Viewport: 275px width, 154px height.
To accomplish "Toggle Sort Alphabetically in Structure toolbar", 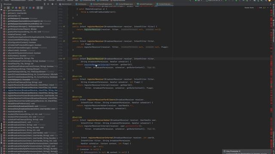I will tap(8, 8).
